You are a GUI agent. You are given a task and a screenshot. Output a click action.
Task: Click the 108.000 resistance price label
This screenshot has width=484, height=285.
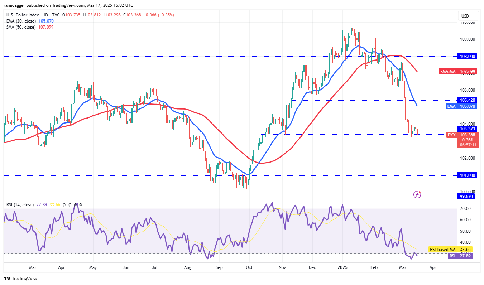467,56
